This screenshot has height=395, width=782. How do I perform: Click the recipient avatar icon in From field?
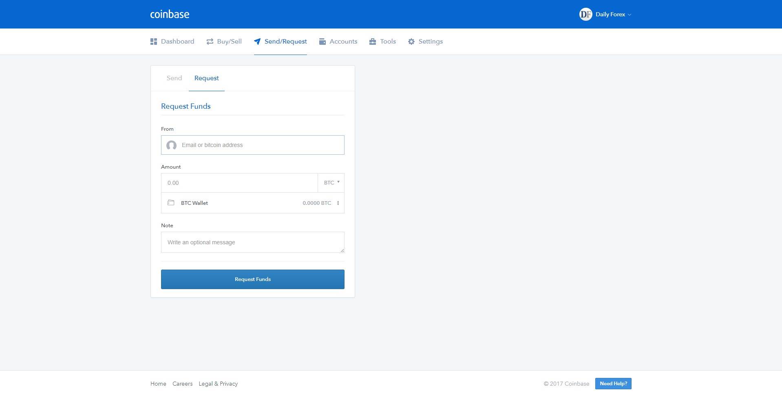[x=171, y=145]
